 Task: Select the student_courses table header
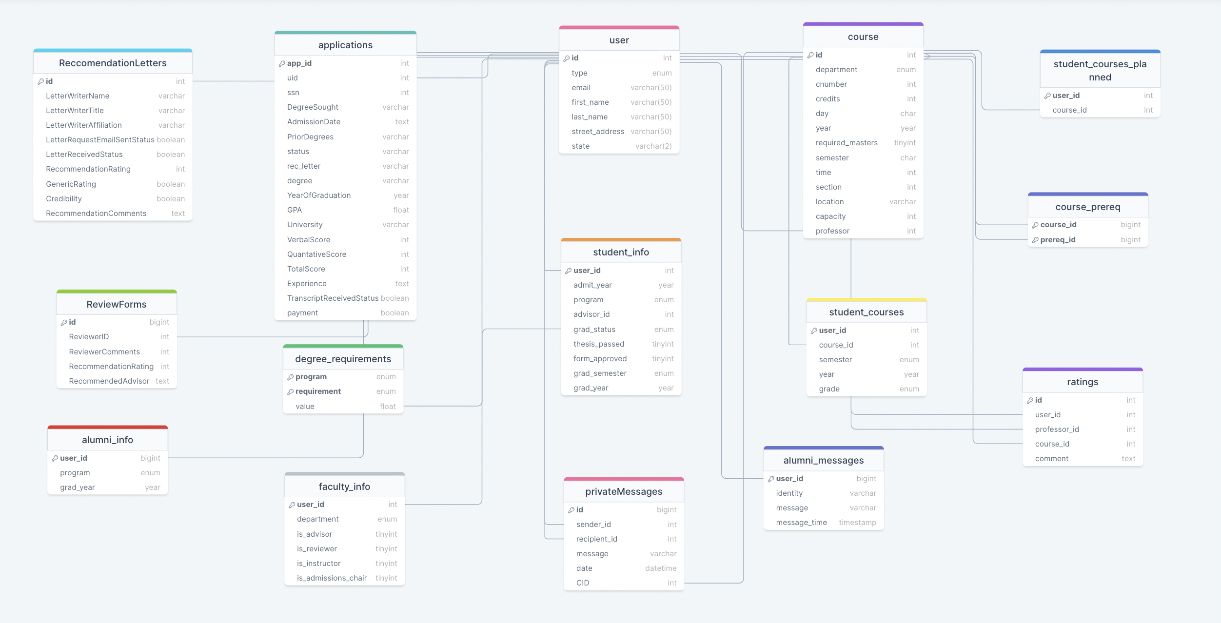click(x=867, y=312)
